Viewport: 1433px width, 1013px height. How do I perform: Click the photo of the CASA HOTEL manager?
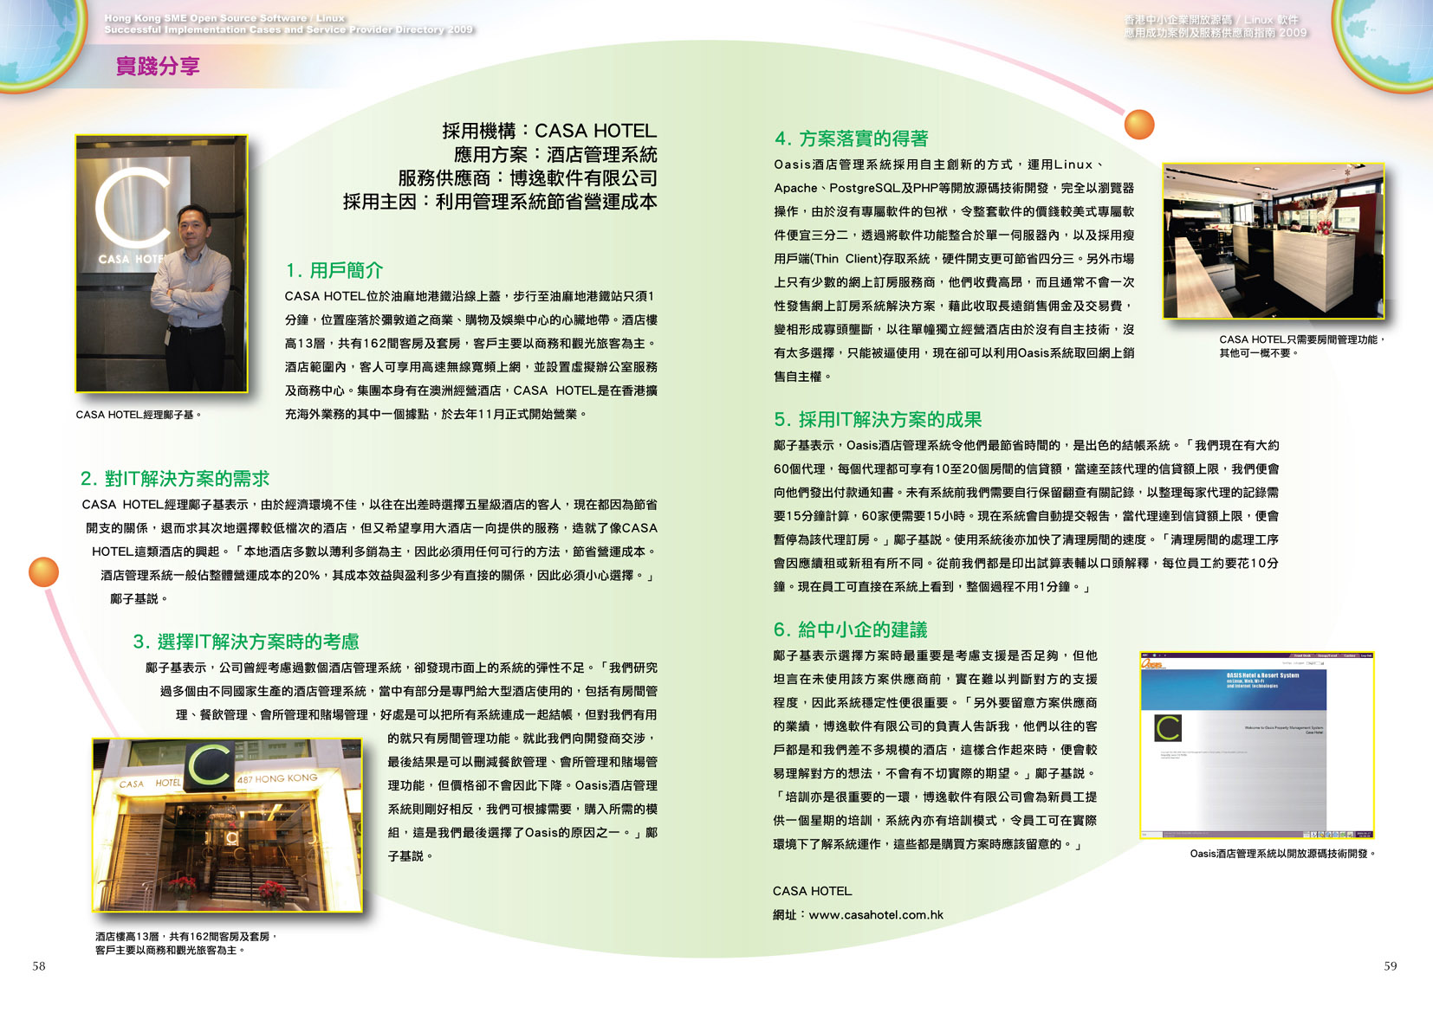click(162, 263)
